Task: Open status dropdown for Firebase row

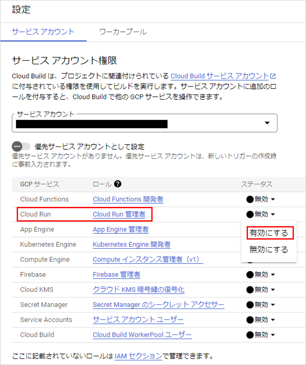Action: pos(260,275)
